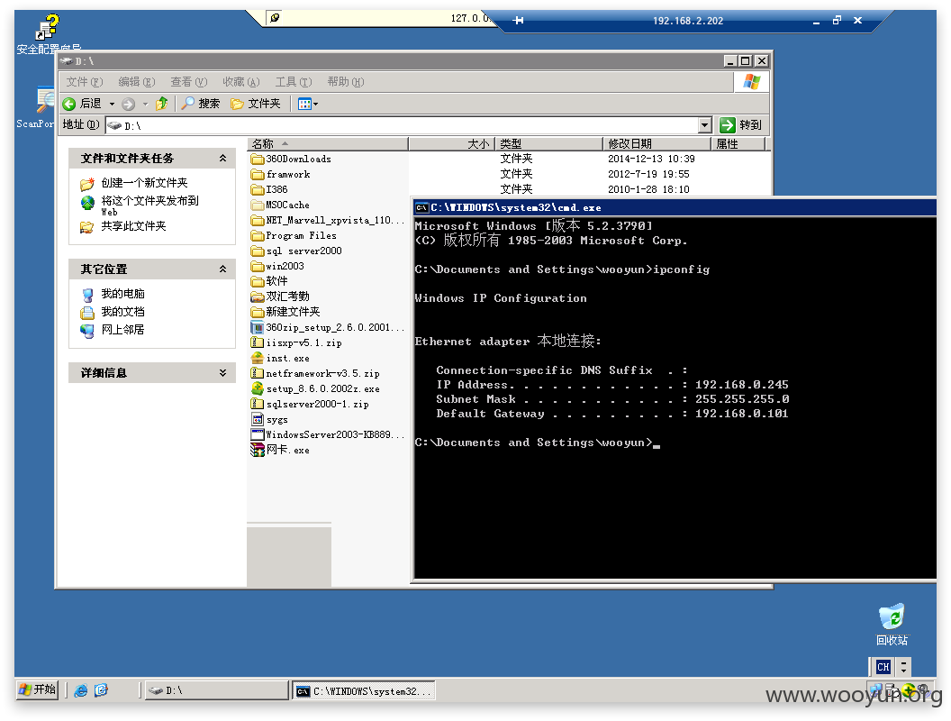The image size is (951, 721).
Task: Open My Computer (我的电脑) link
Action: (x=122, y=294)
